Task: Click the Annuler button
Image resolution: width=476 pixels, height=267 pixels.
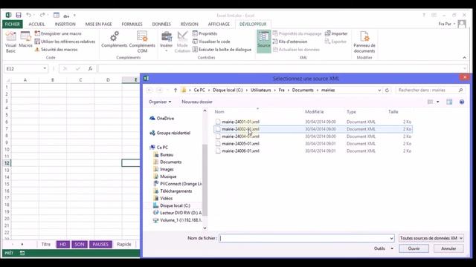Action: 448,248
